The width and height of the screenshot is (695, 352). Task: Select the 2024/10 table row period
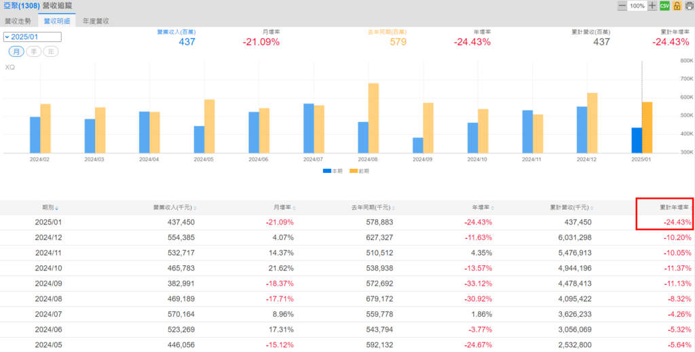[x=49, y=269]
